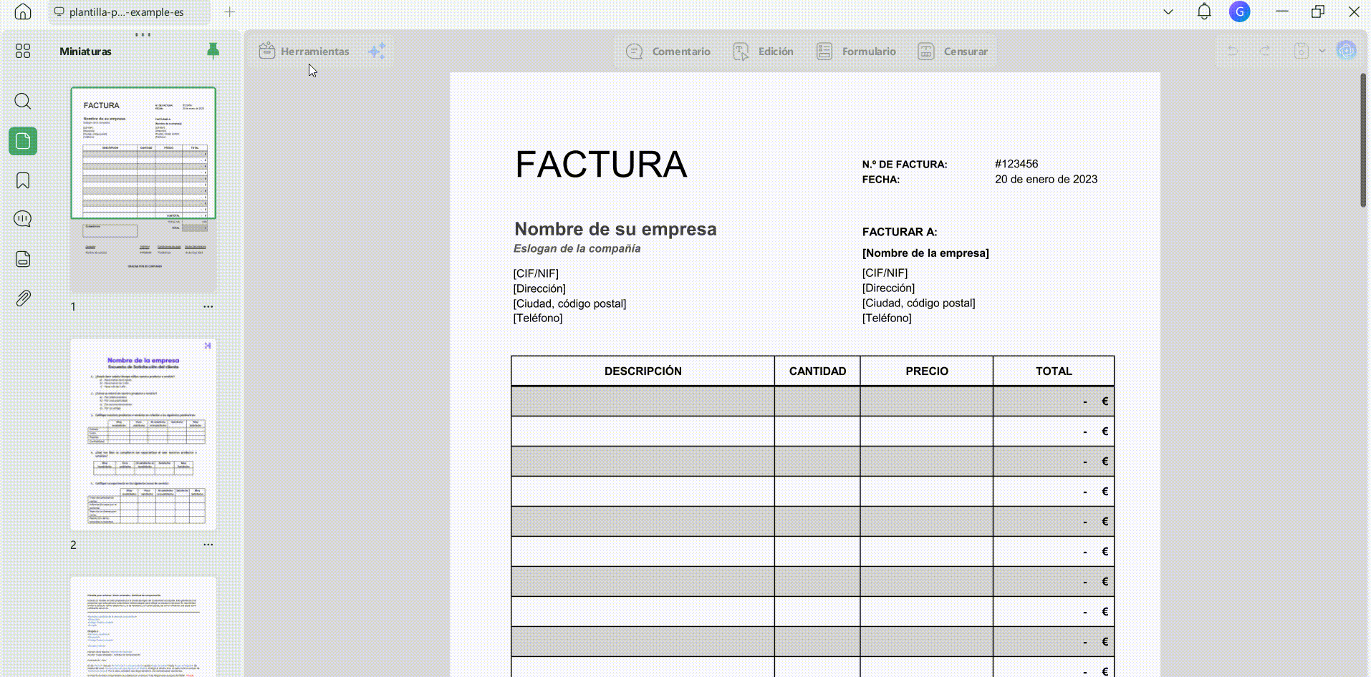Open the G user account avatar
This screenshot has height=677, width=1371.
tap(1240, 11)
